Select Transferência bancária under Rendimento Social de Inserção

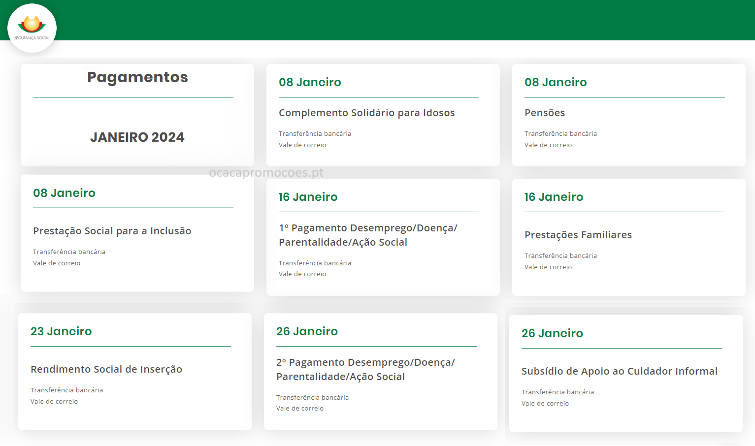pyautogui.click(x=66, y=390)
